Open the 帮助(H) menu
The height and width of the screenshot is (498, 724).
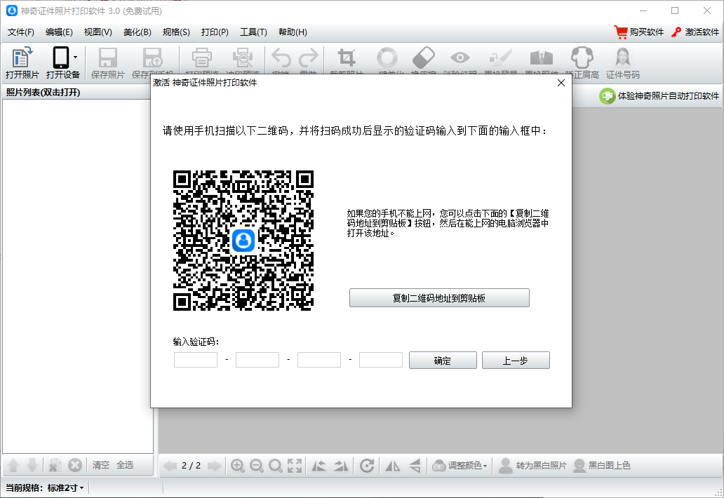(293, 32)
